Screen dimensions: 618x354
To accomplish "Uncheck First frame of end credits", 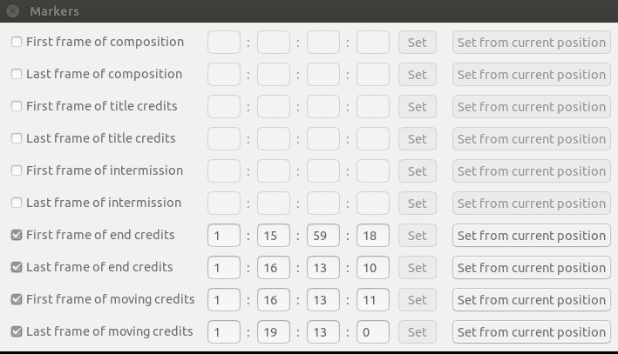I will [17, 235].
